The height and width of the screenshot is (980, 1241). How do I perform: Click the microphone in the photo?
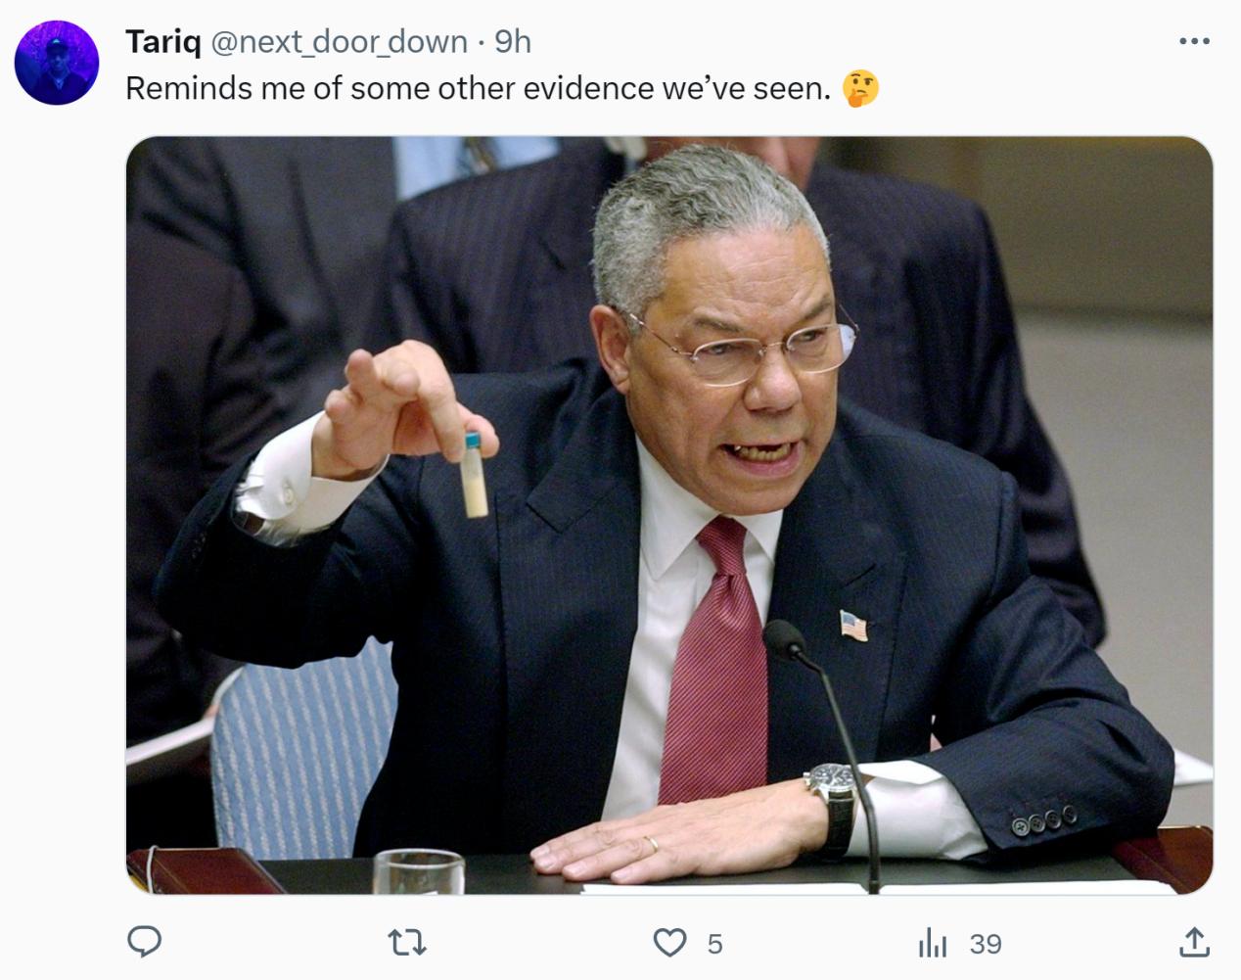pyautogui.click(x=784, y=638)
